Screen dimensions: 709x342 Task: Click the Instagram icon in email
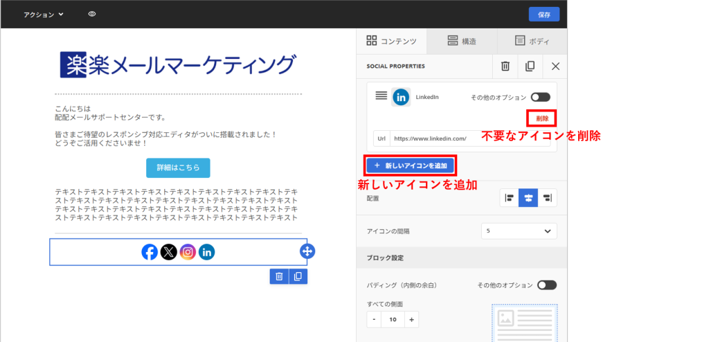click(188, 252)
